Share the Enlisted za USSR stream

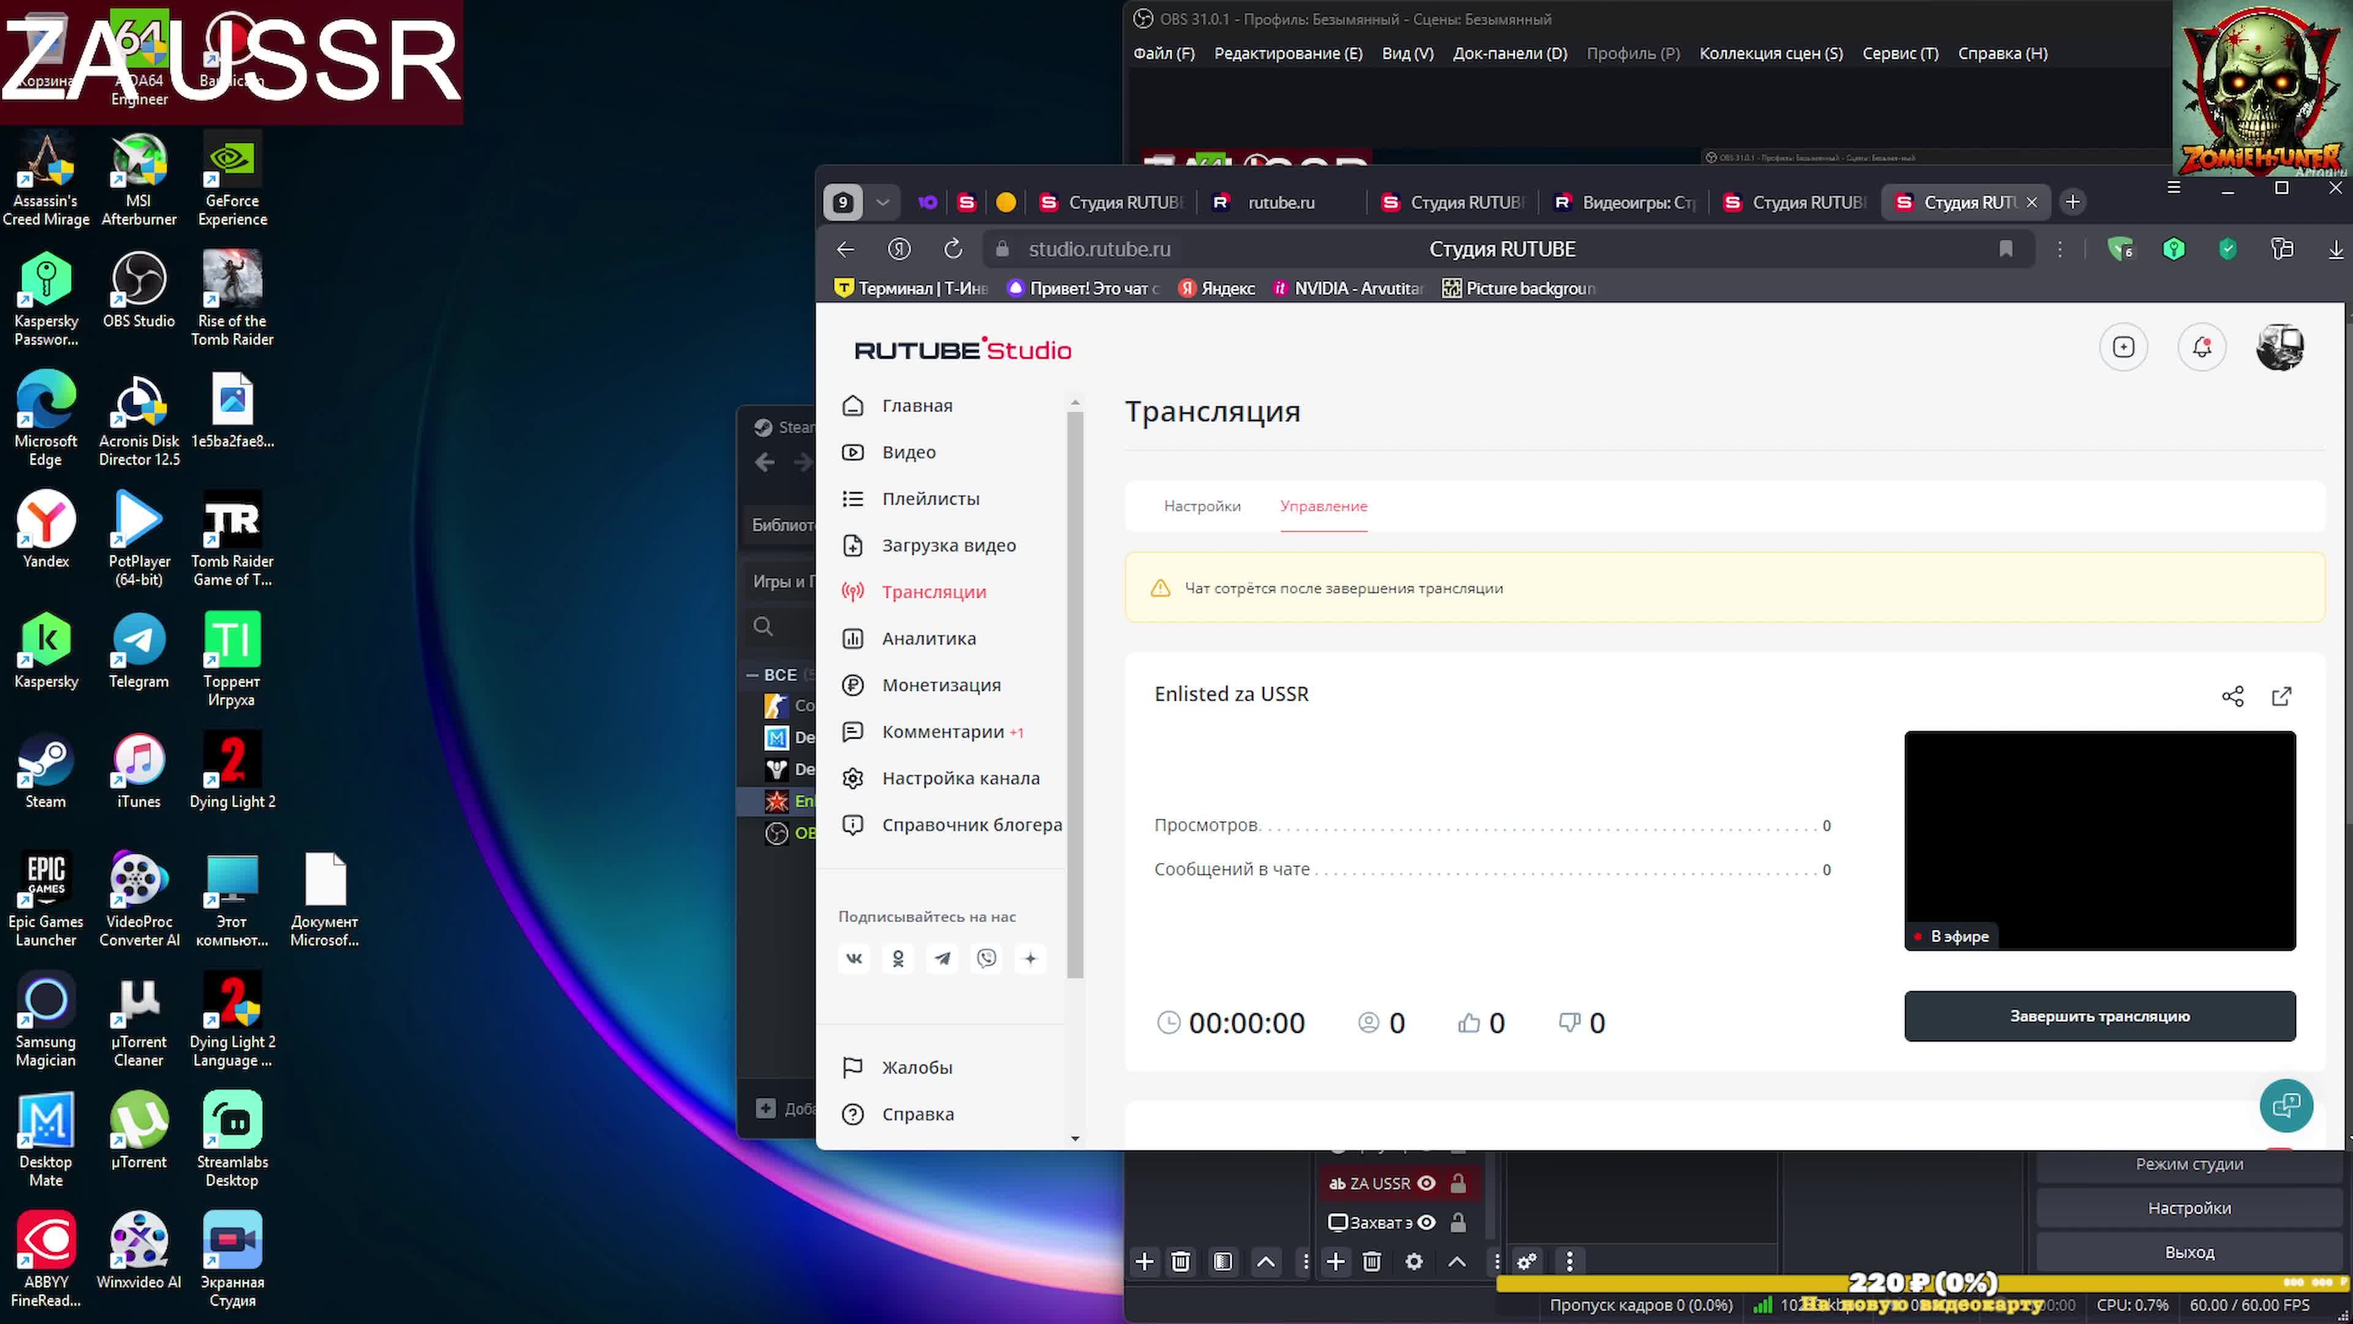pyautogui.click(x=2232, y=696)
